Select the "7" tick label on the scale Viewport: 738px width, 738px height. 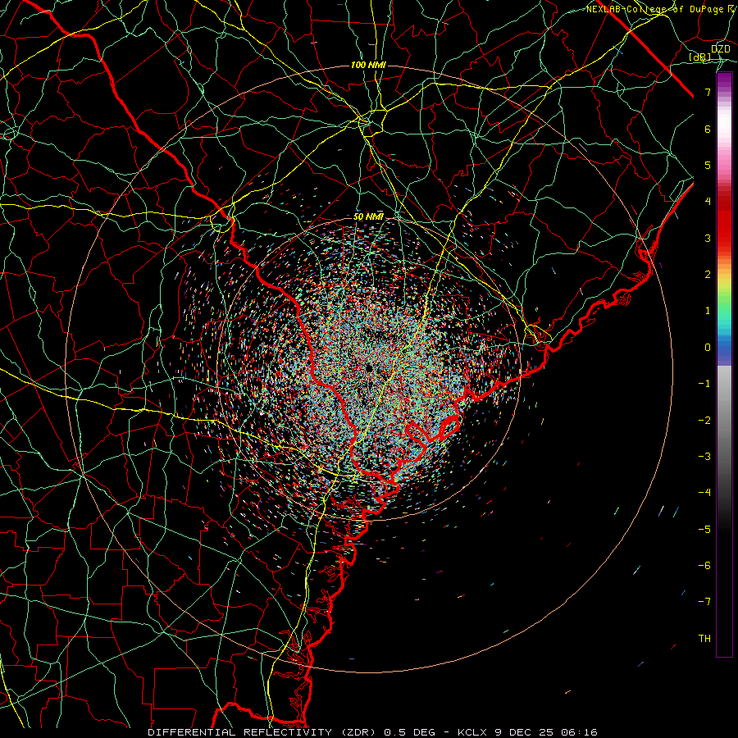point(708,92)
